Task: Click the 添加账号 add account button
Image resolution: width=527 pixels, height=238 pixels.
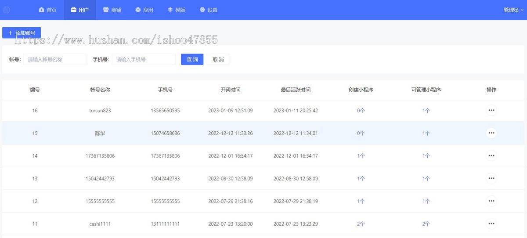Action: (x=22, y=33)
